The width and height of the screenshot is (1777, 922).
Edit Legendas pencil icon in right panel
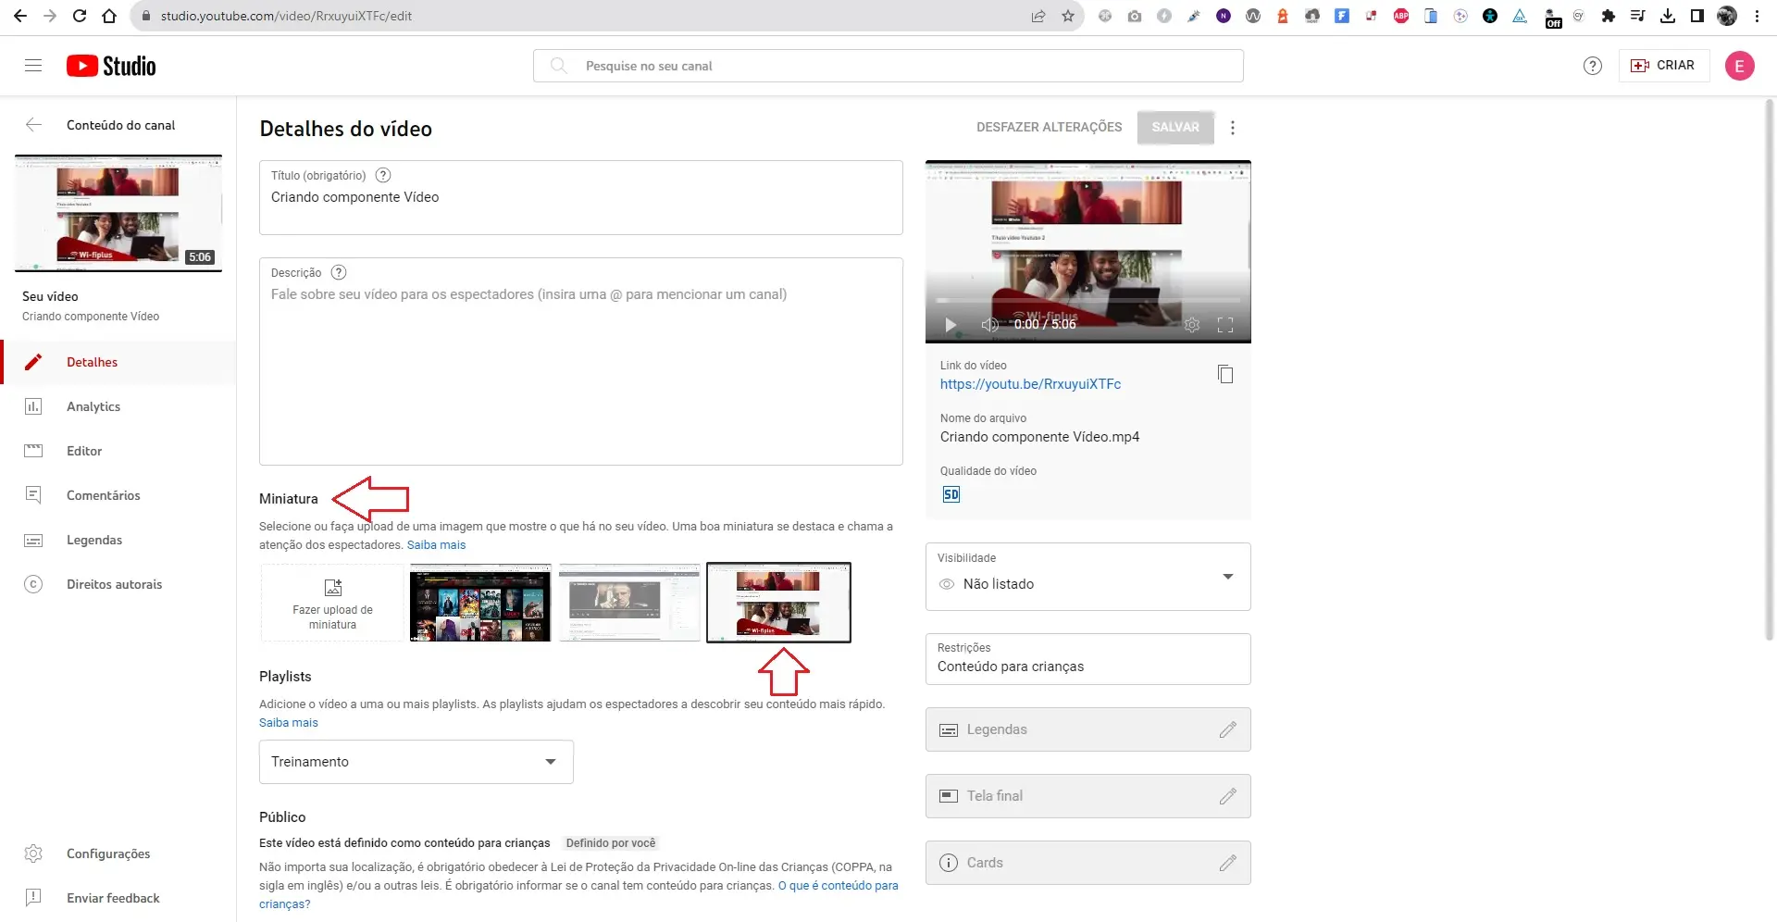click(x=1227, y=729)
